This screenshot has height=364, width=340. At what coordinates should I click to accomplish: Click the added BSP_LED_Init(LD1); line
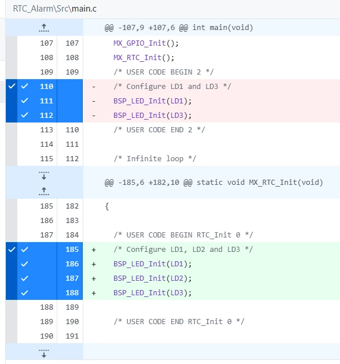153,263
